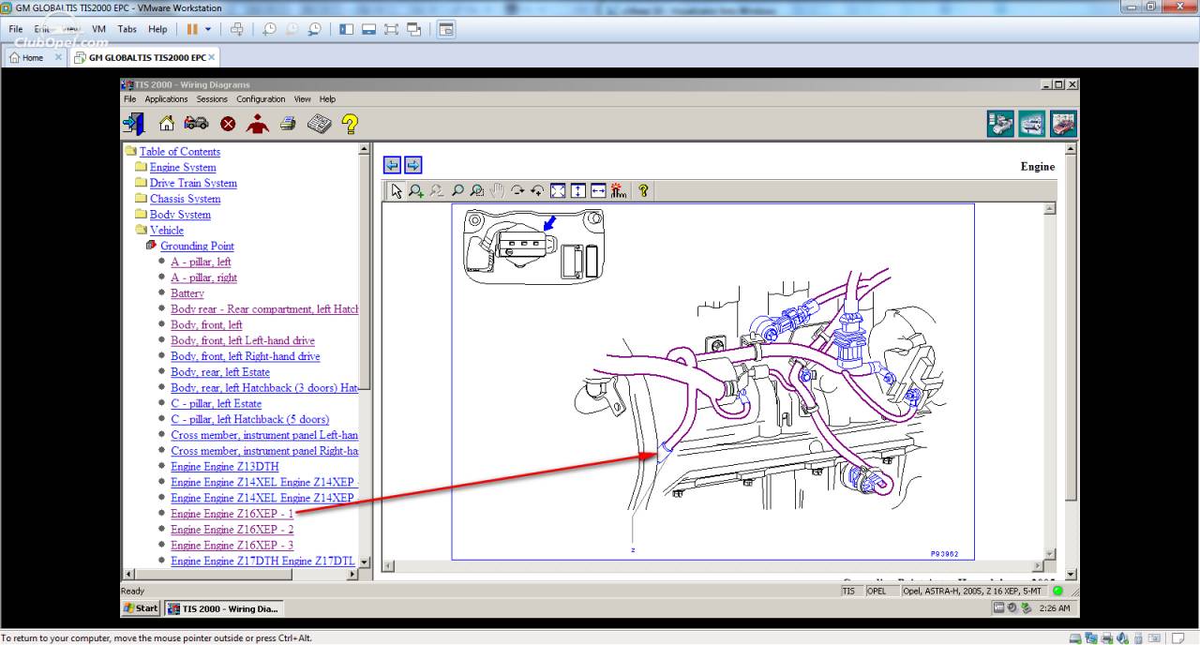Screen dimensions: 1200x645
Task: Fit the diagram to height
Action: pyautogui.click(x=577, y=190)
